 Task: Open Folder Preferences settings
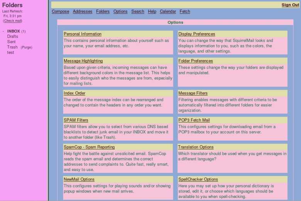195,61
